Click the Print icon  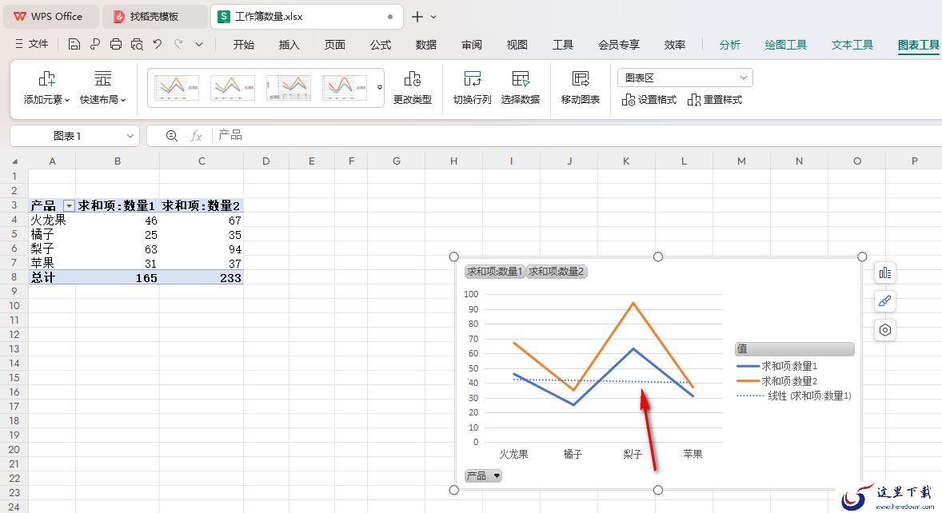coord(116,44)
